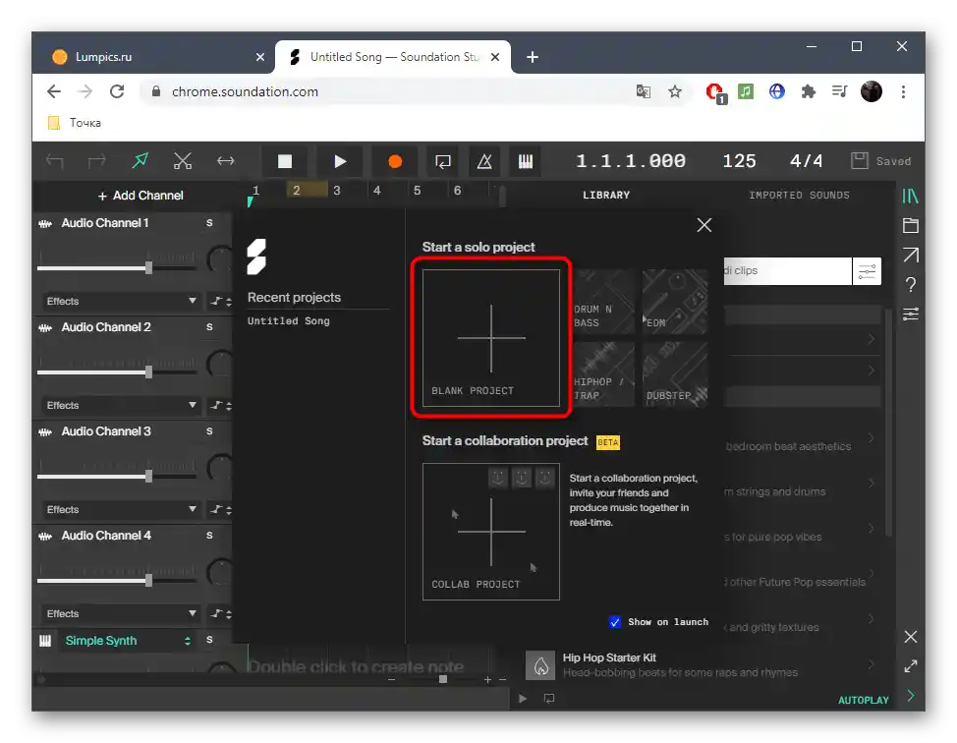Open the folder icon in right sidebar
This screenshot has height=743, width=957.
[910, 225]
